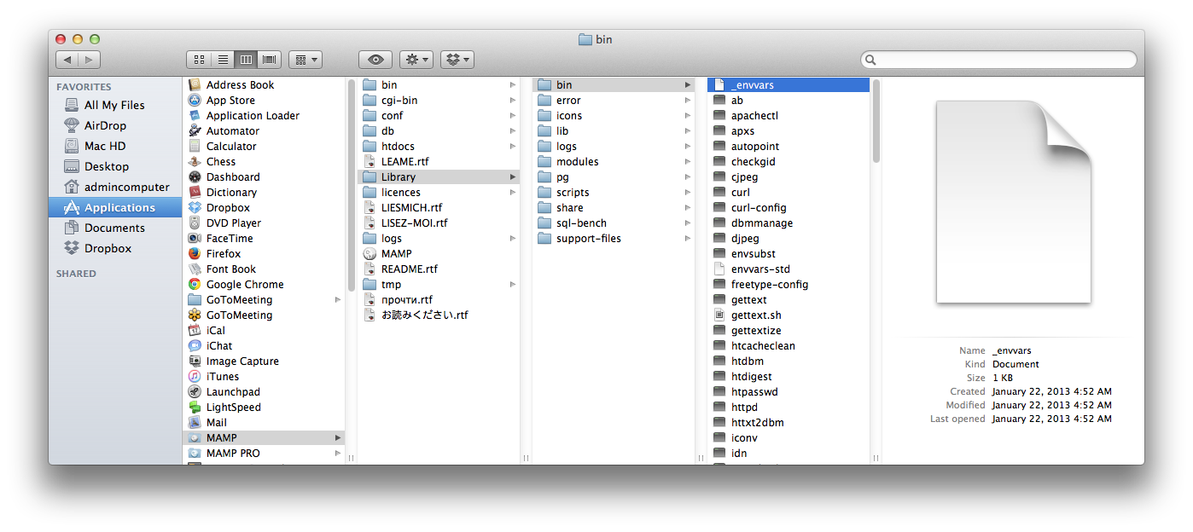Go forward to next folder

pyautogui.click(x=90, y=60)
